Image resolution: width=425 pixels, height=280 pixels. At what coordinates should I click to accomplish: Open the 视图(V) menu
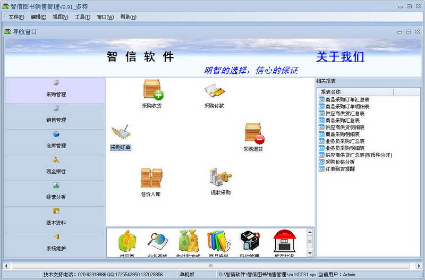tap(61, 17)
